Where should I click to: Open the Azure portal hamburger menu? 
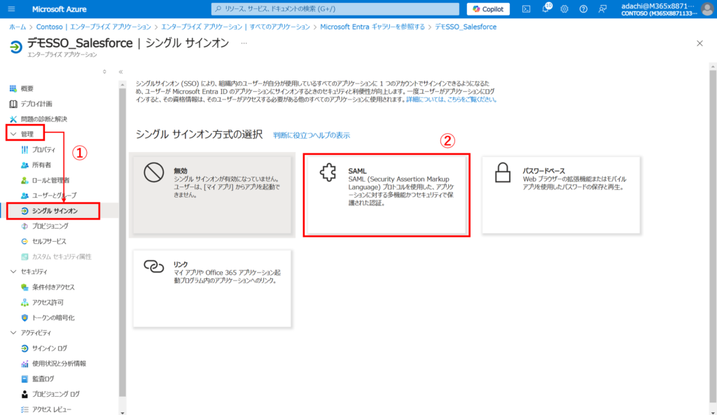point(11,8)
